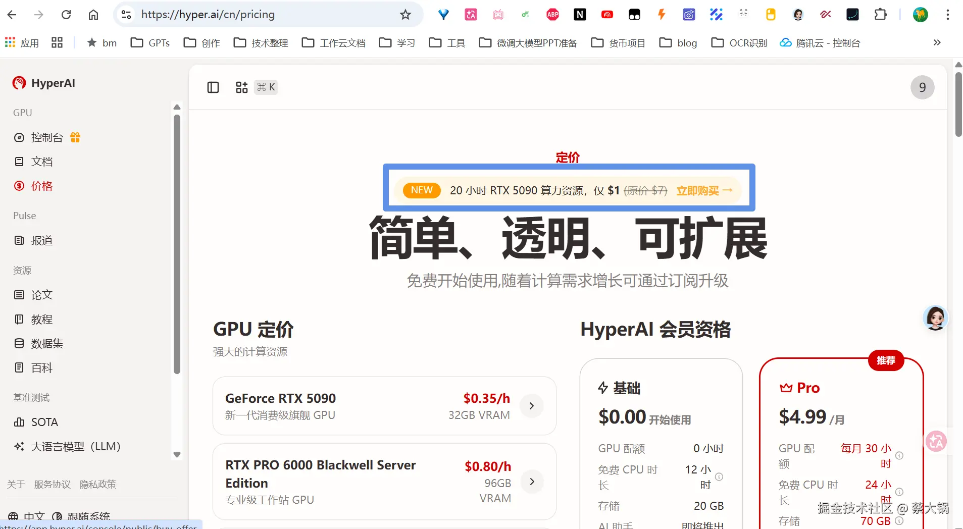Open the blog bookmark folder

point(678,43)
